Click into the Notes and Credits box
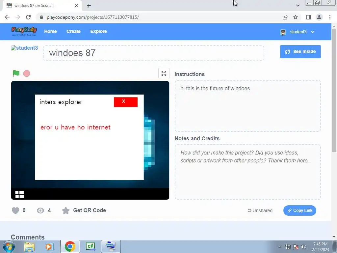Image resolution: width=337 pixels, height=253 pixels. click(247, 172)
